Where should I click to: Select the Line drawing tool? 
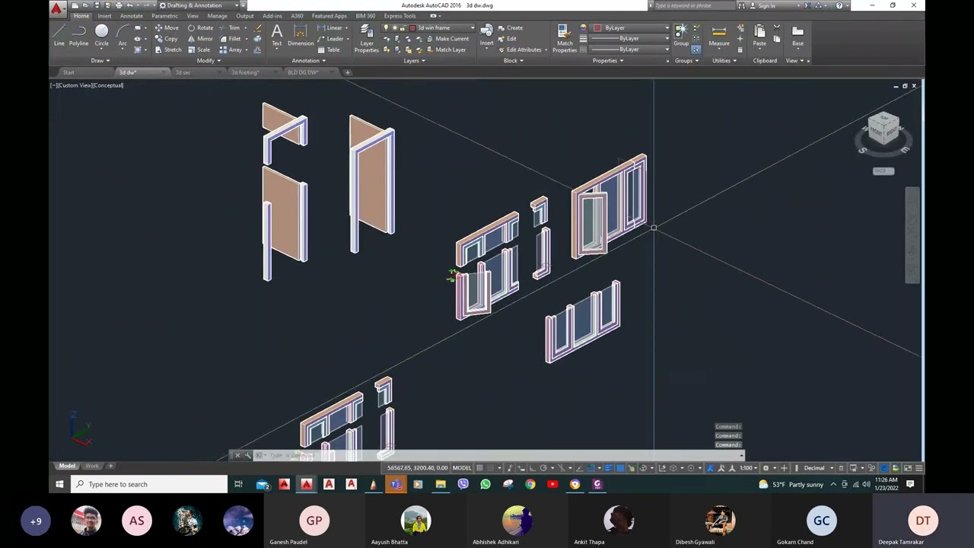59,34
